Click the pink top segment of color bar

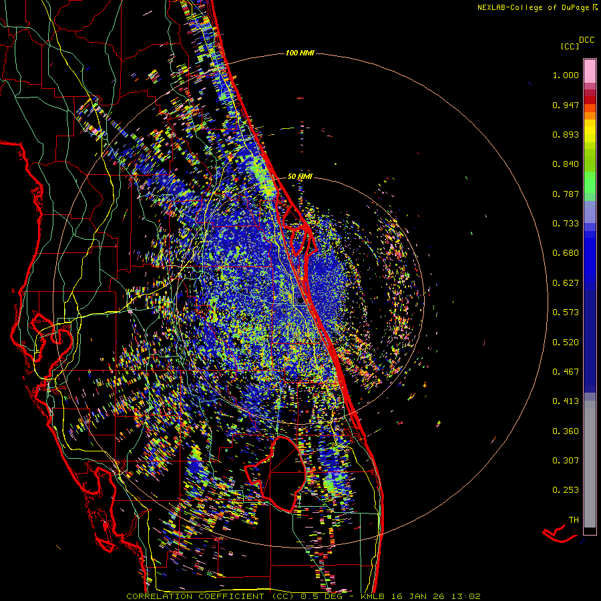[590, 71]
